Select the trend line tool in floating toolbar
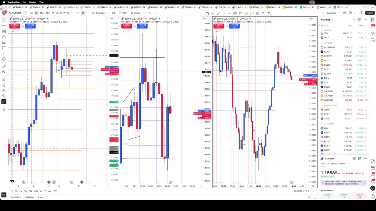376x211 pixels. pyautogui.click(x=218, y=13)
